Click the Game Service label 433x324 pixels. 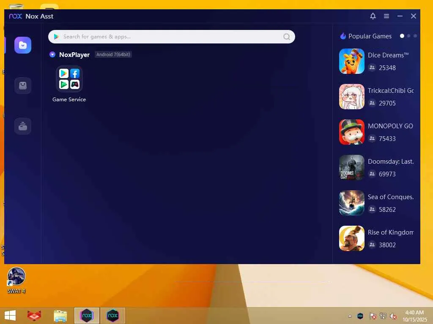69,100
